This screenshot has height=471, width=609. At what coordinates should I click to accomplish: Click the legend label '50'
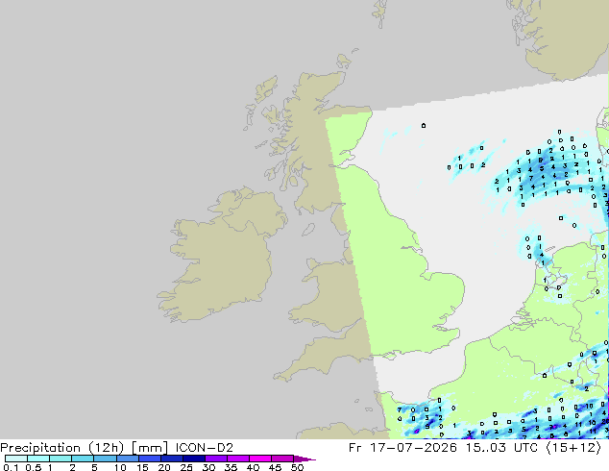point(298,467)
